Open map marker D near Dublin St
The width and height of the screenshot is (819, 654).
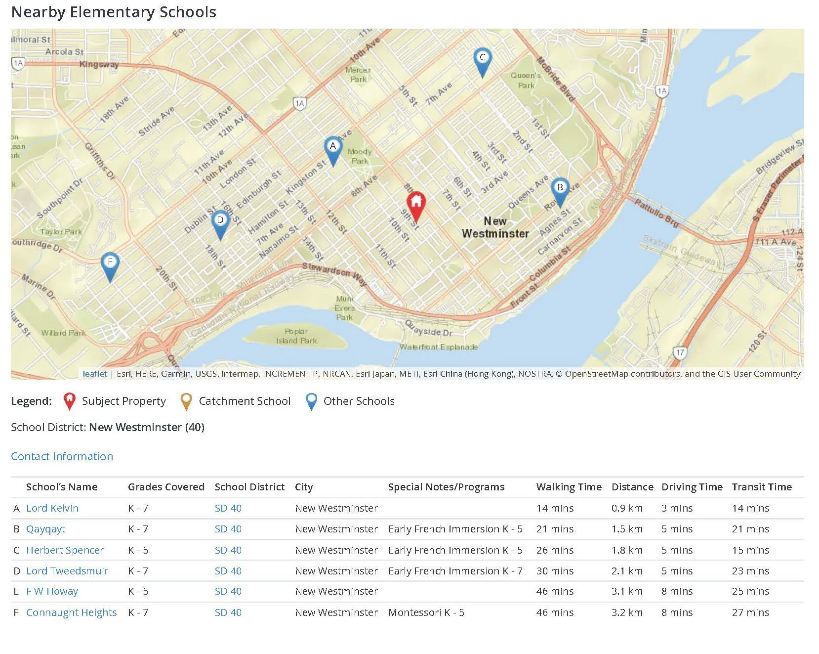(220, 225)
